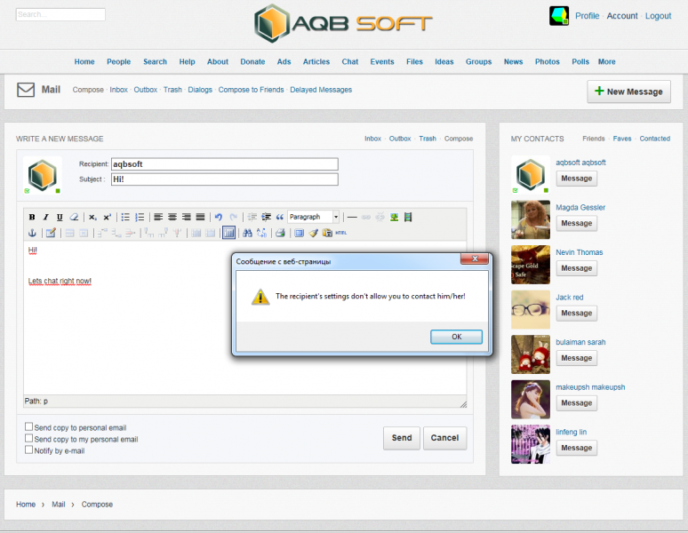Screen dimensions: 688x533
Task: Open makeupsh makeupsh avatar thumbnail
Action: point(531,400)
